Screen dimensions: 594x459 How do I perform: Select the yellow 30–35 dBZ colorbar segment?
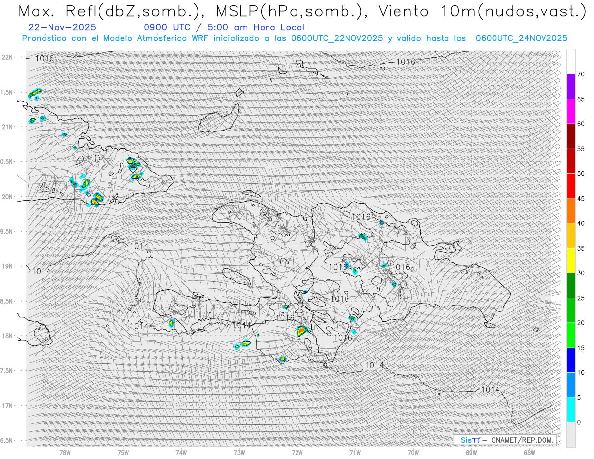pyautogui.click(x=571, y=260)
